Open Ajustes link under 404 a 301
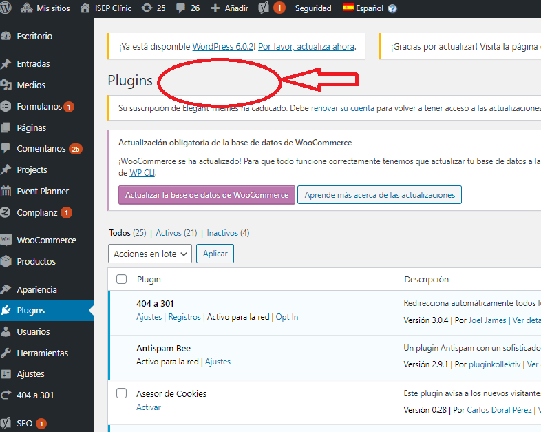This screenshot has height=432, width=541. (x=149, y=317)
